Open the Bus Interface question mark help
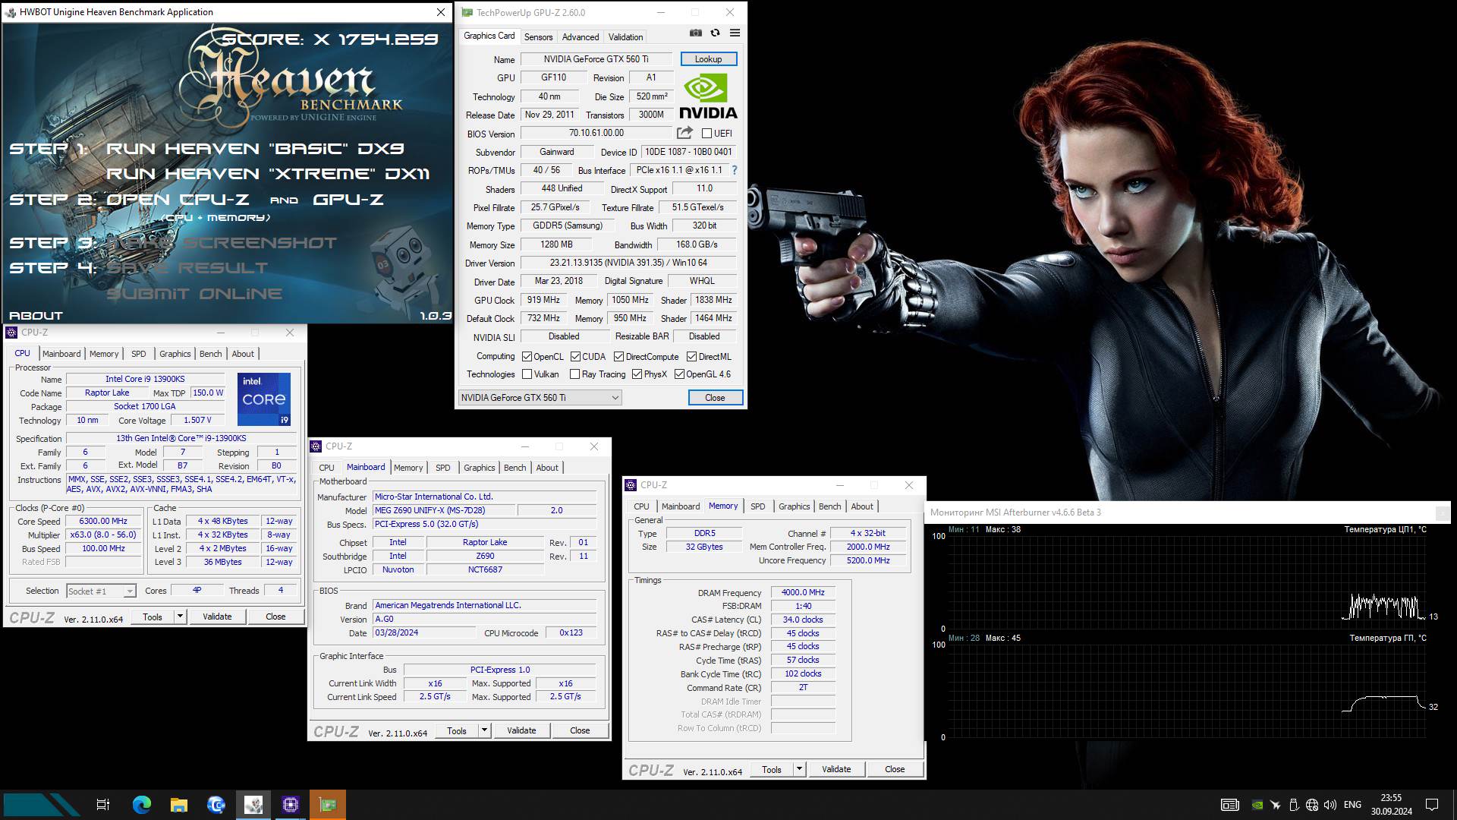1457x820 pixels. point(734,170)
